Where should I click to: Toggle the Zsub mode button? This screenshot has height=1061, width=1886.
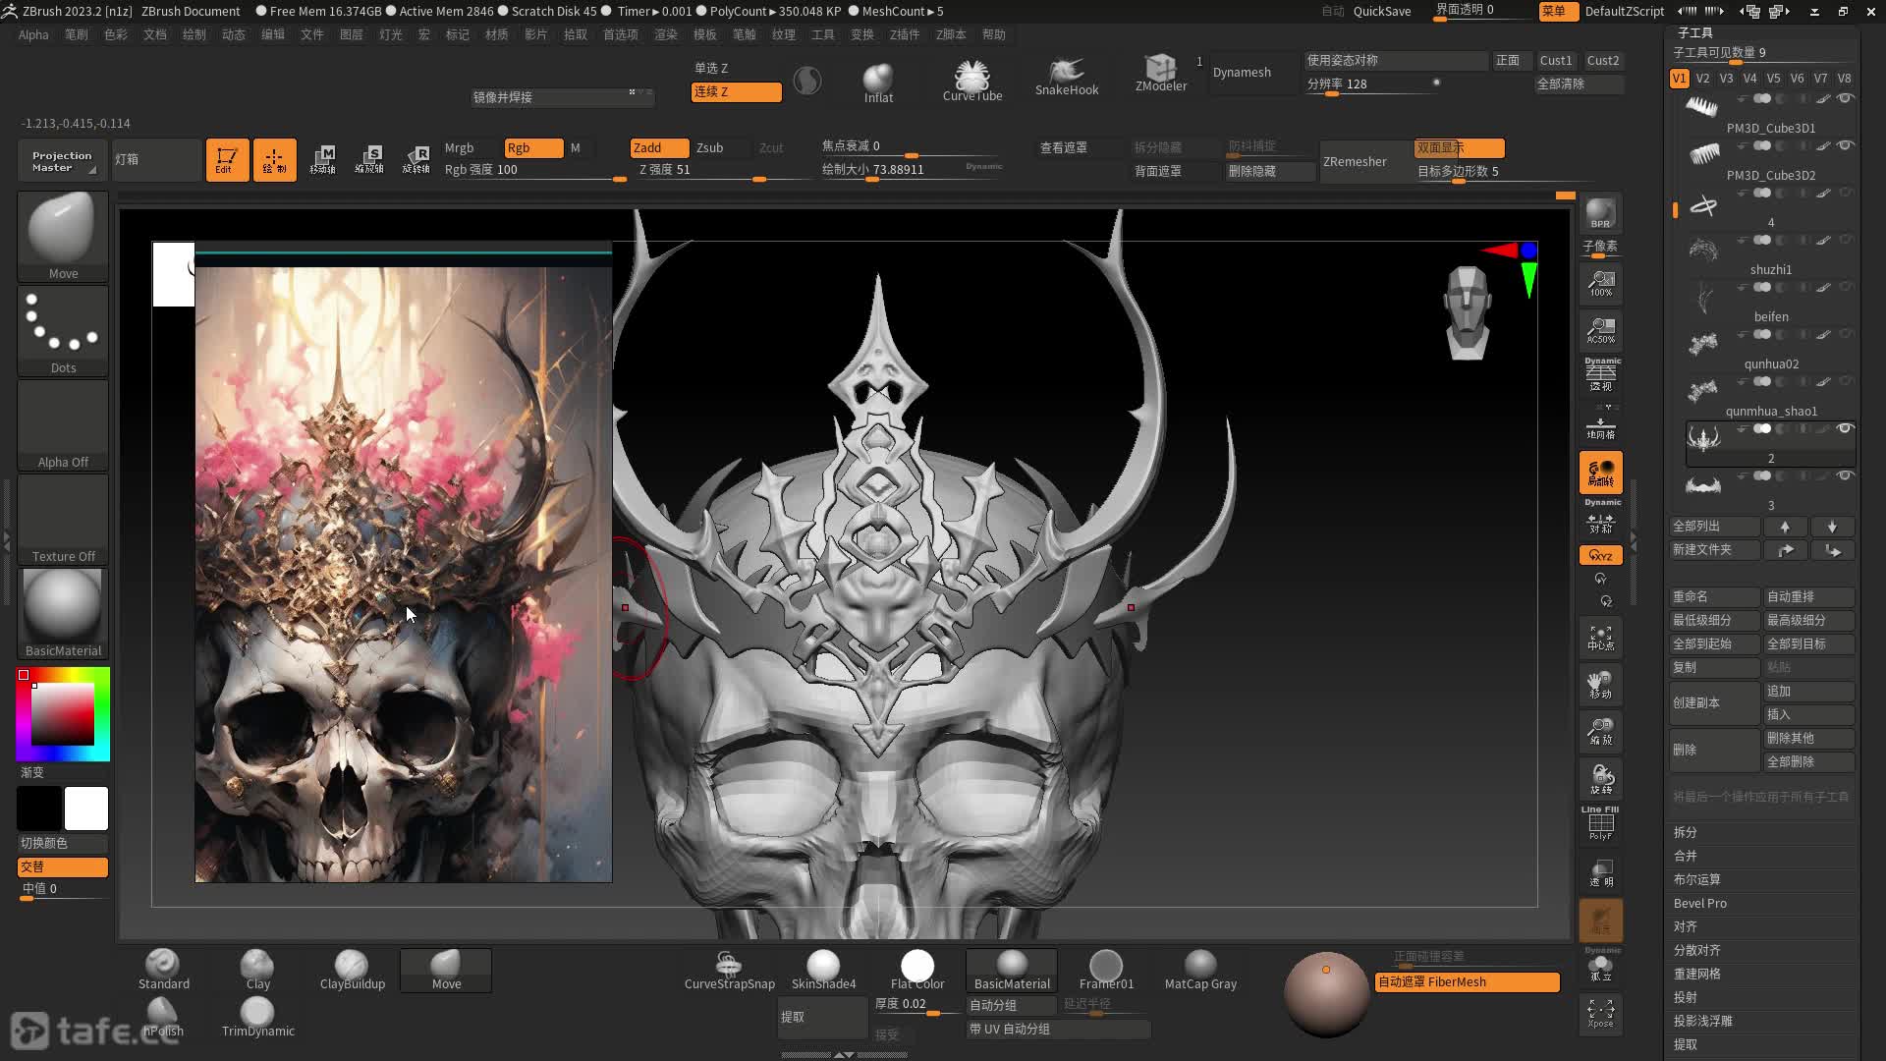pyautogui.click(x=719, y=147)
